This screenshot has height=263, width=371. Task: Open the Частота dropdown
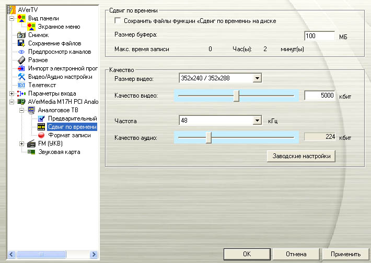pyautogui.click(x=257, y=120)
